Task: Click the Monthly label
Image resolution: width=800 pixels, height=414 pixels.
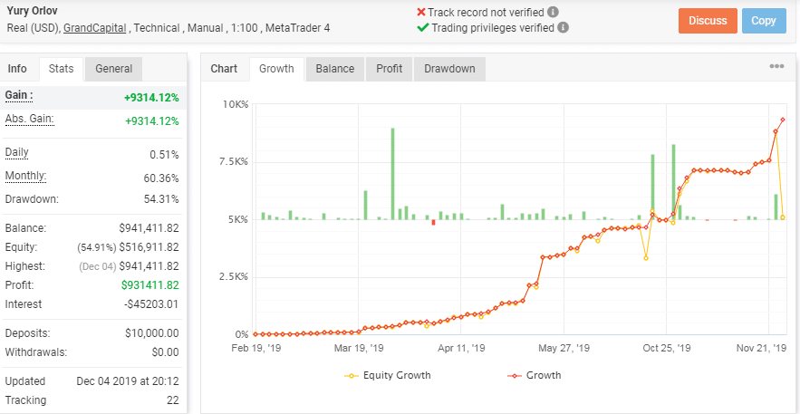Action: (26, 177)
